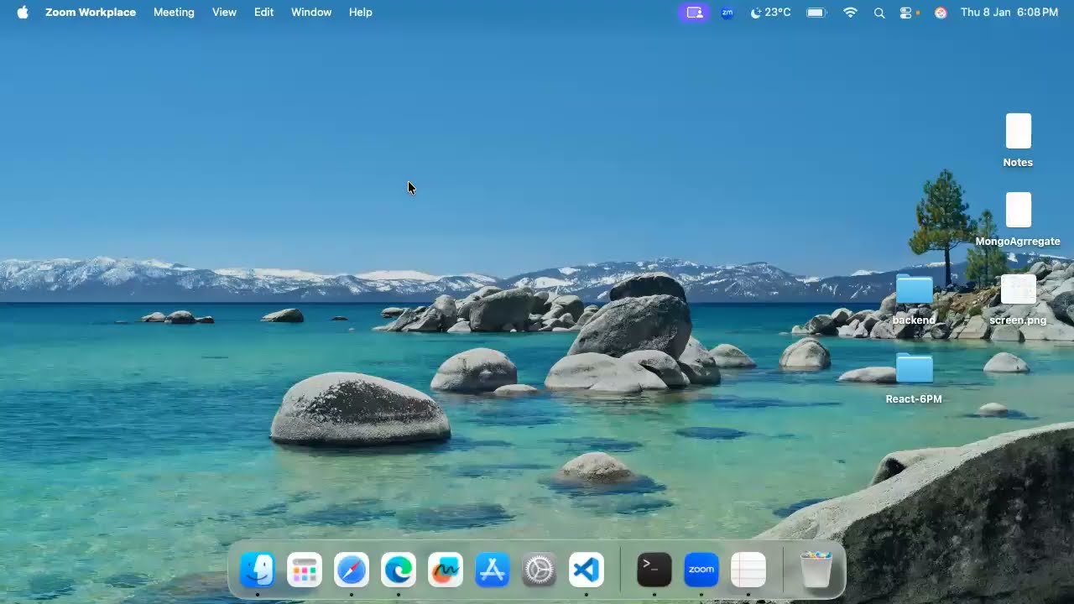Open System Settings gear in the Dock
This screenshot has height=604, width=1074.
click(540, 570)
